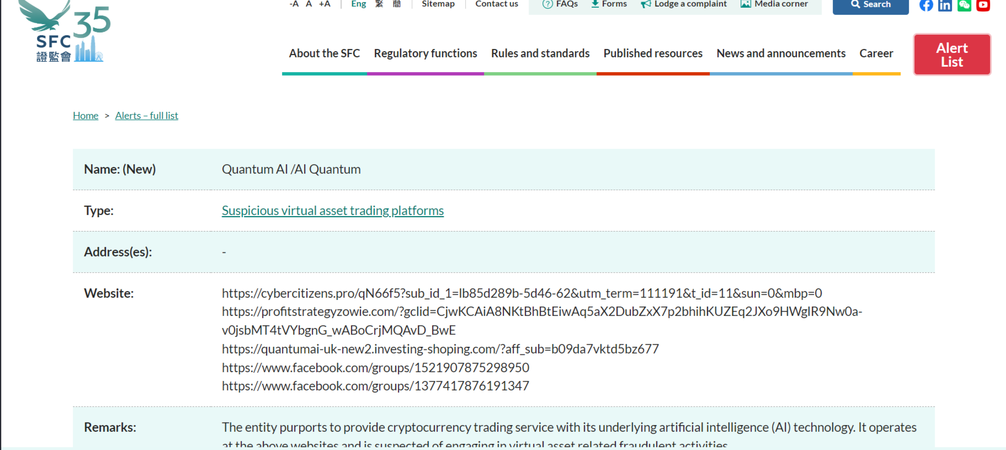Open FAQs link
This screenshot has height=450, width=1006.
coord(560,4)
